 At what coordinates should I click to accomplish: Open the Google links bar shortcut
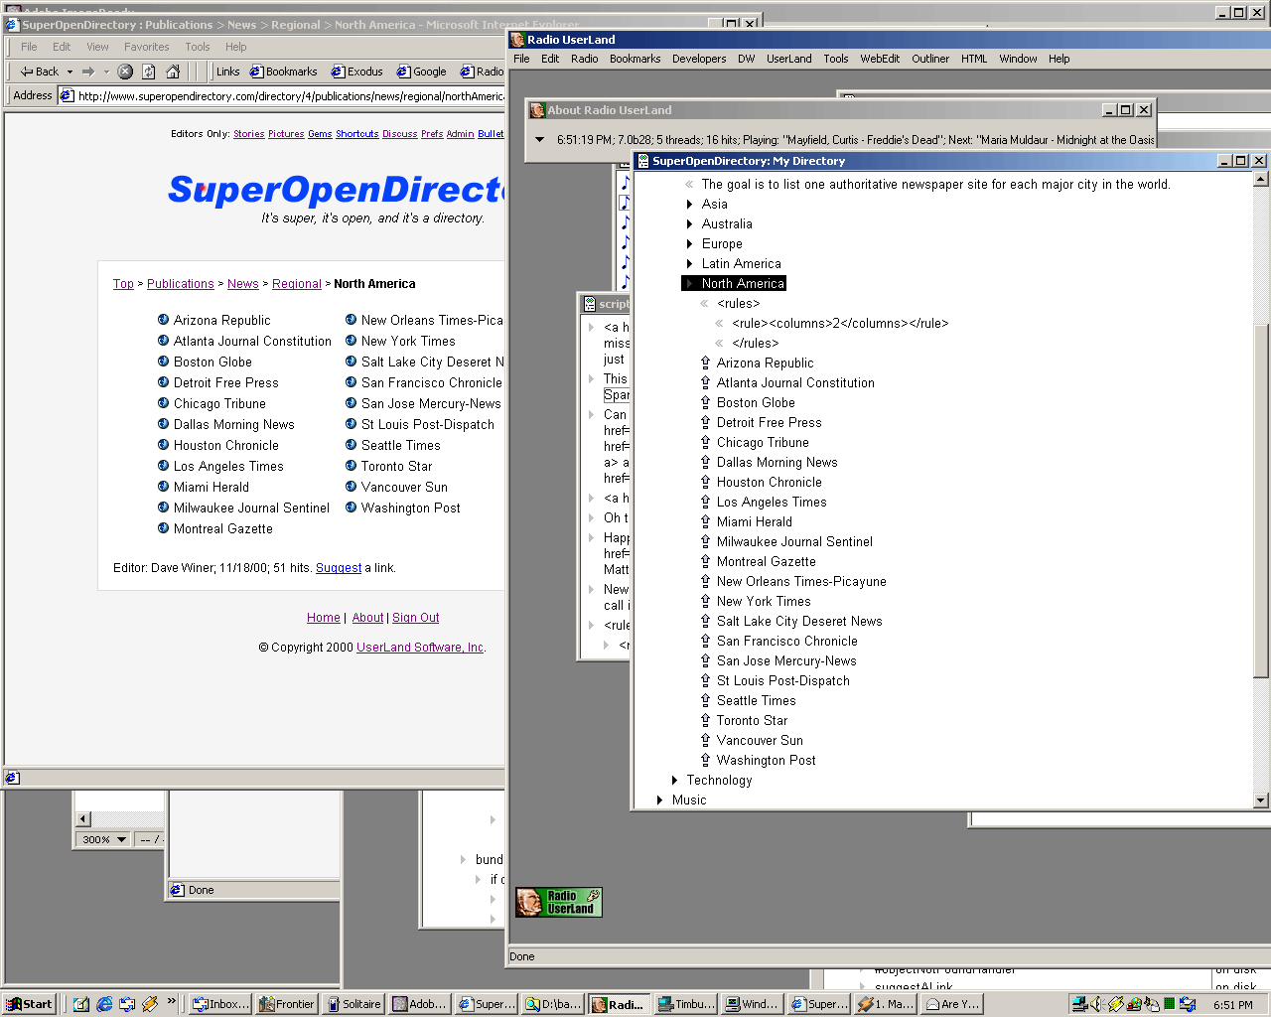[x=422, y=72]
